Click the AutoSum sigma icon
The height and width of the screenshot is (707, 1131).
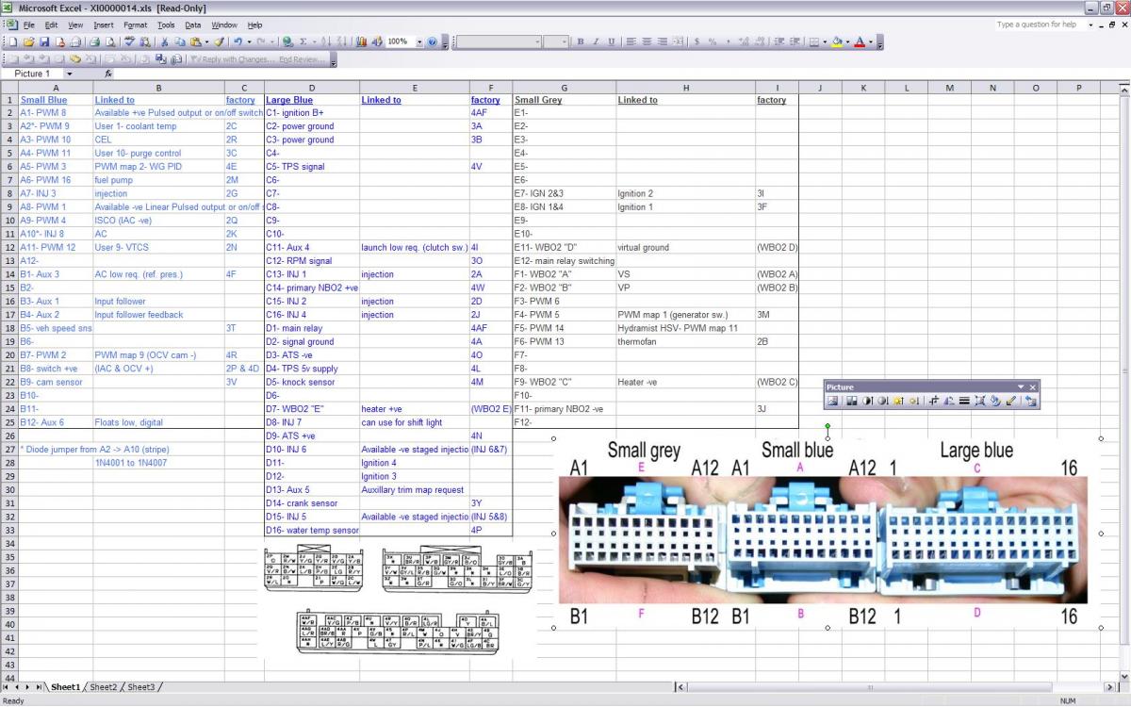point(303,42)
